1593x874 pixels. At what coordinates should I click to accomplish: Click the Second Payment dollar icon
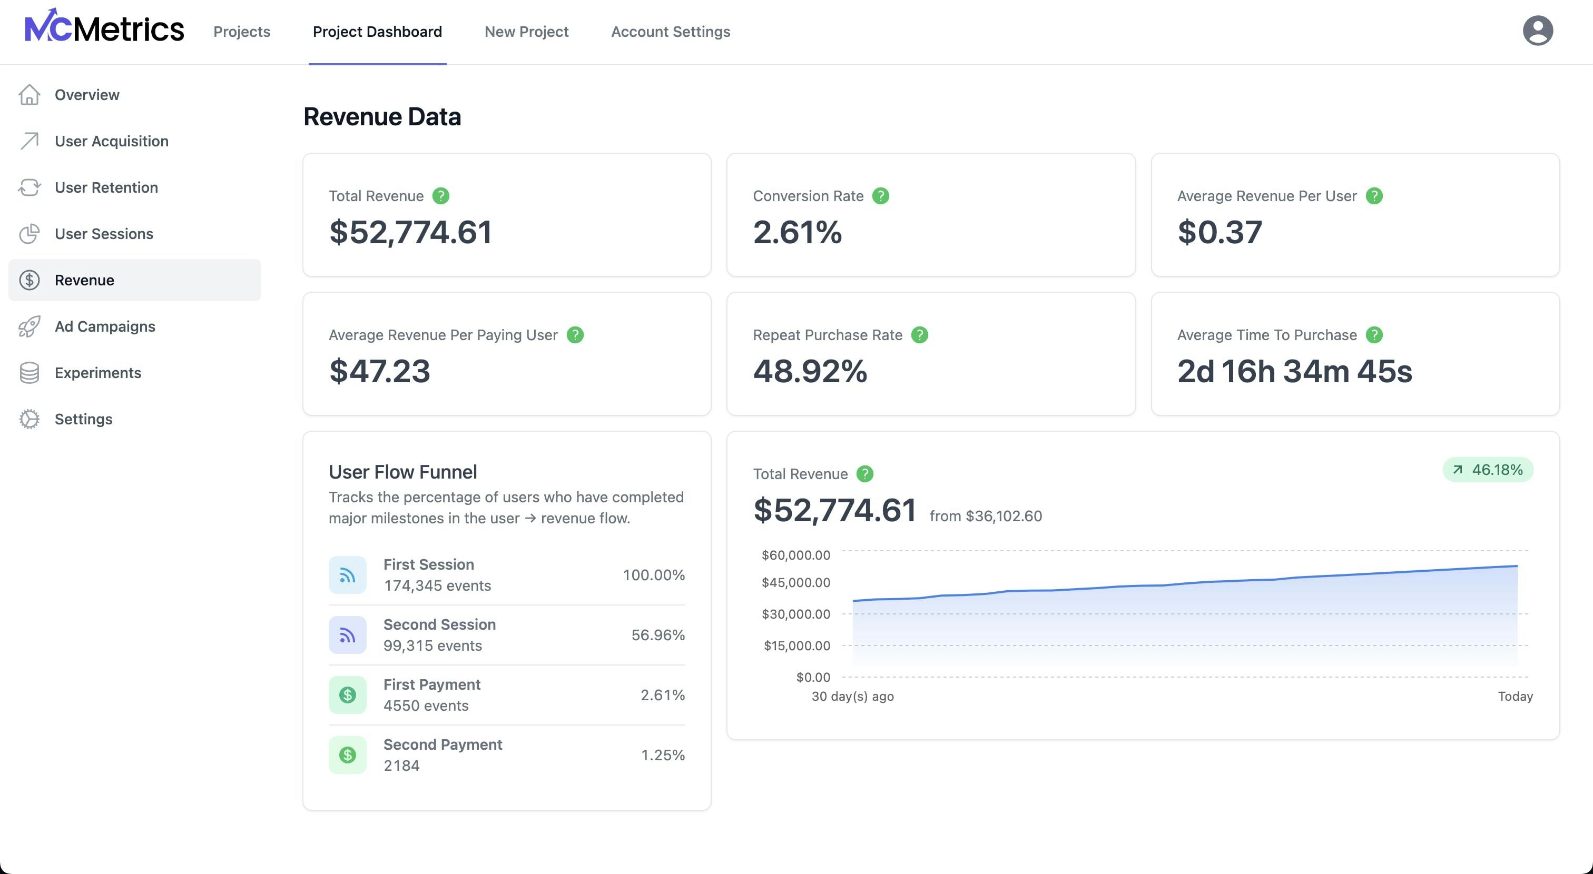click(x=348, y=756)
